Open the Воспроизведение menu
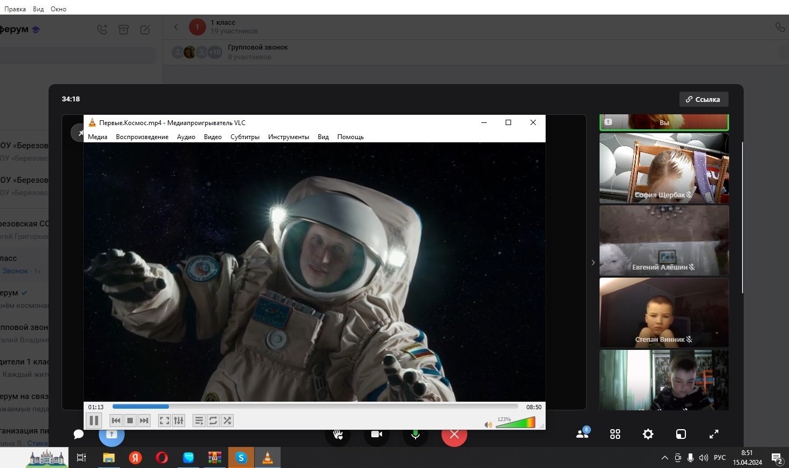 coord(142,137)
